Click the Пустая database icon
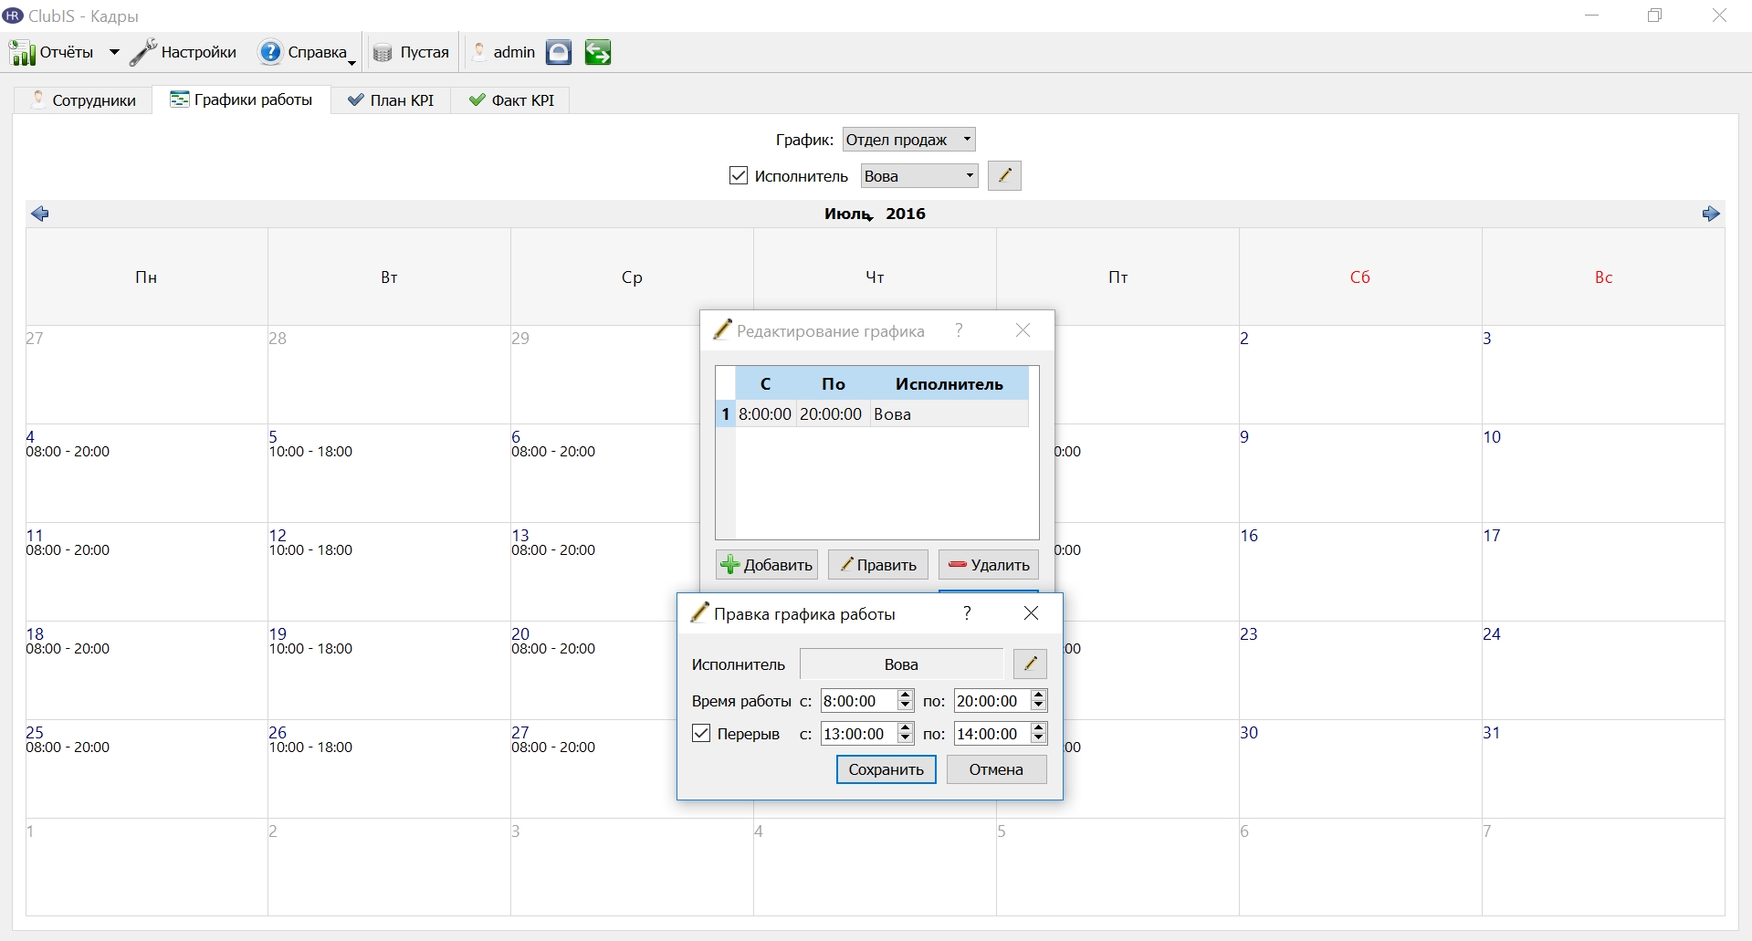Viewport: 1752px width, 941px height. tap(383, 53)
